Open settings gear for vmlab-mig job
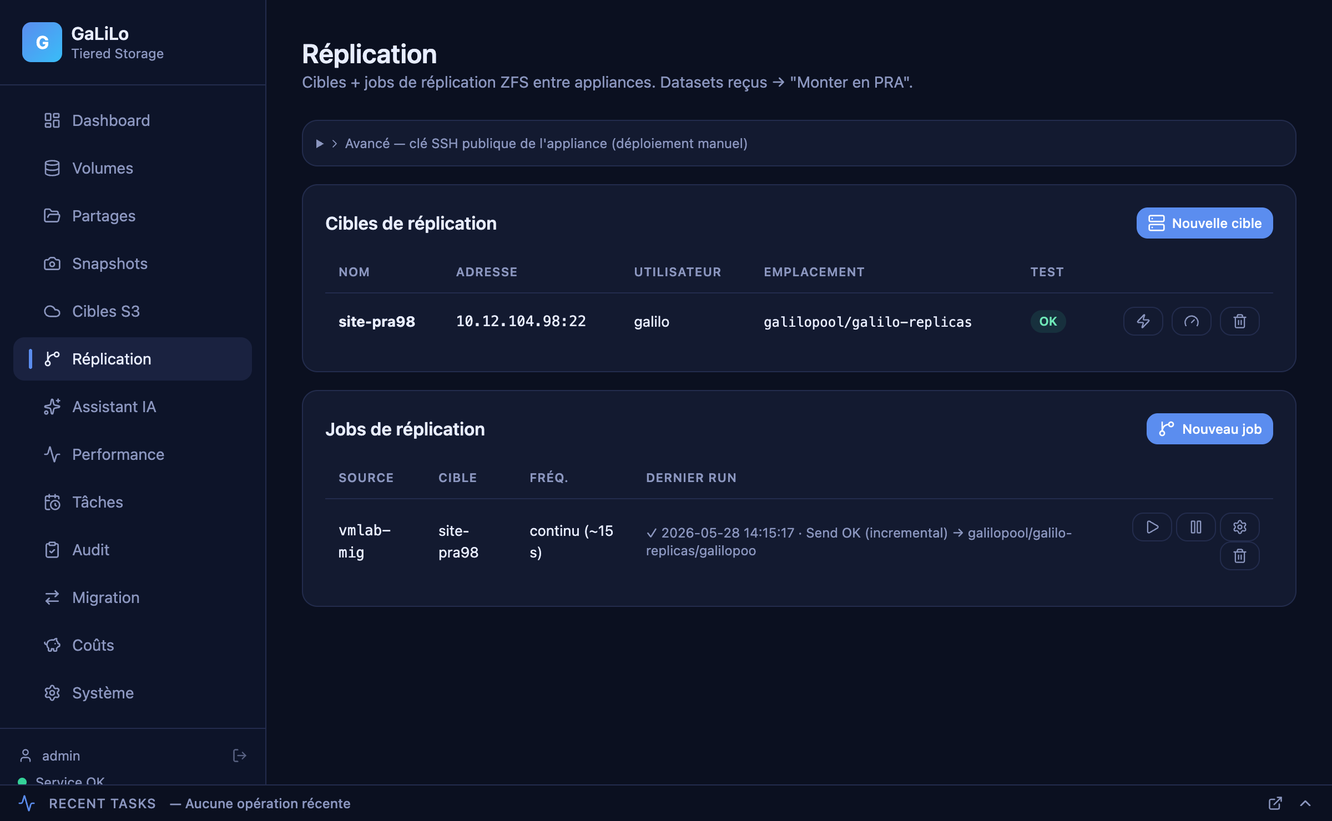Image resolution: width=1332 pixels, height=821 pixels. [1239, 527]
